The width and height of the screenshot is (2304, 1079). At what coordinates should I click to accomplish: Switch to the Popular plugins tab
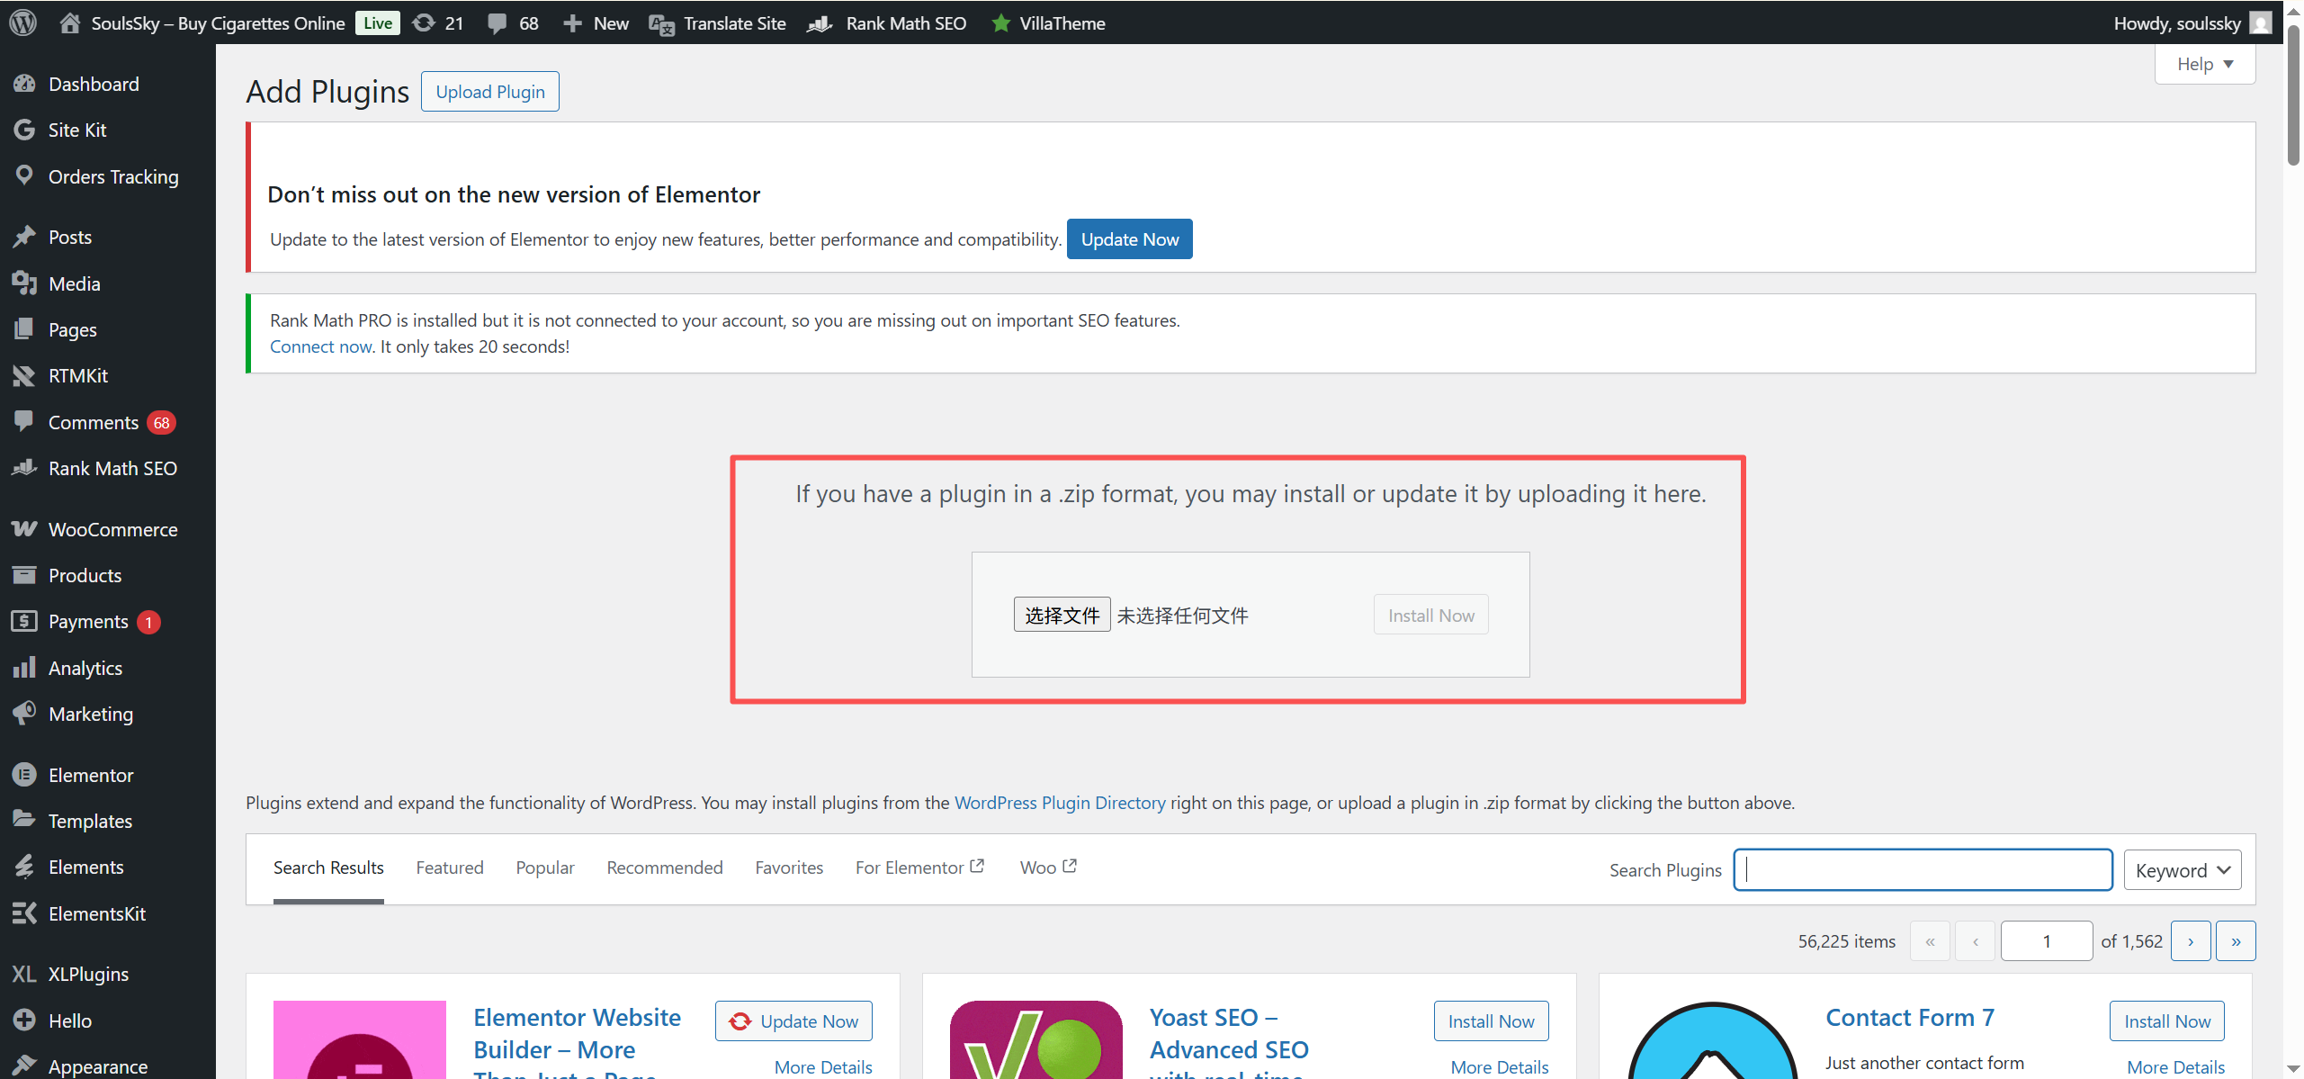pos(544,868)
